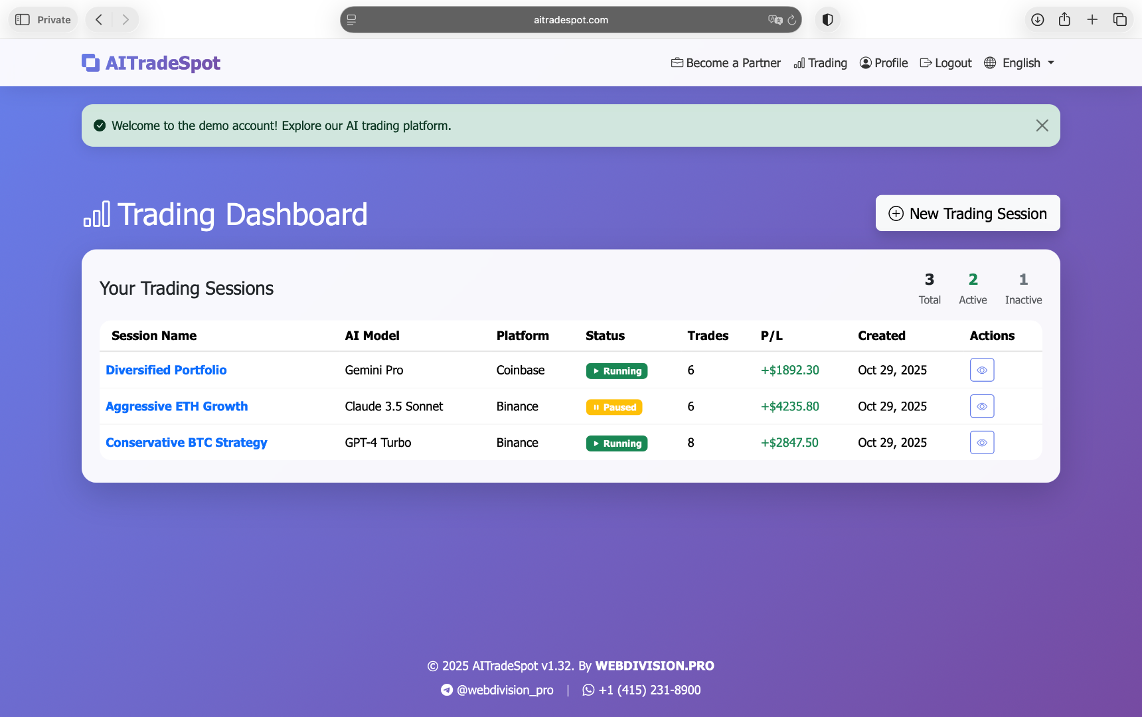Viewport: 1142px width, 717px height.
Task: Open the translate page icon
Action: tap(775, 20)
